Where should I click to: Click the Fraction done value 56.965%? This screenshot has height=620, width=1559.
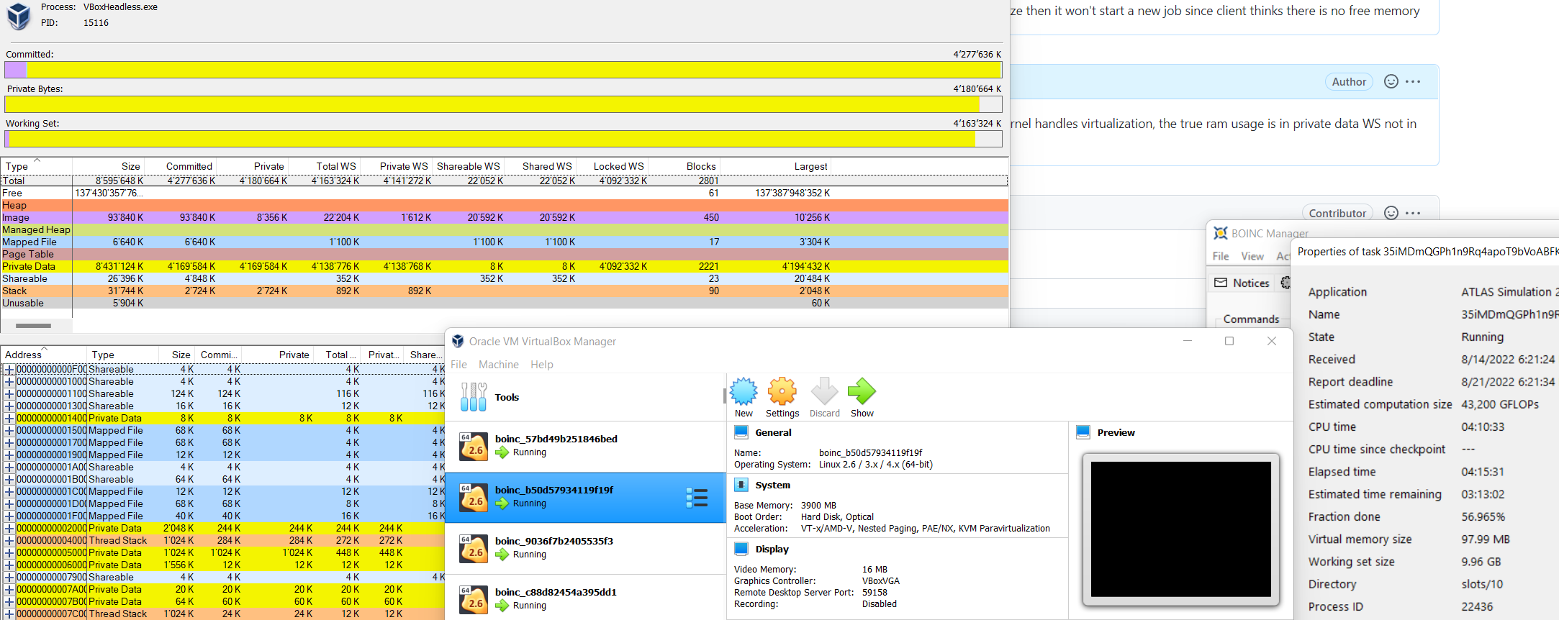1483,516
